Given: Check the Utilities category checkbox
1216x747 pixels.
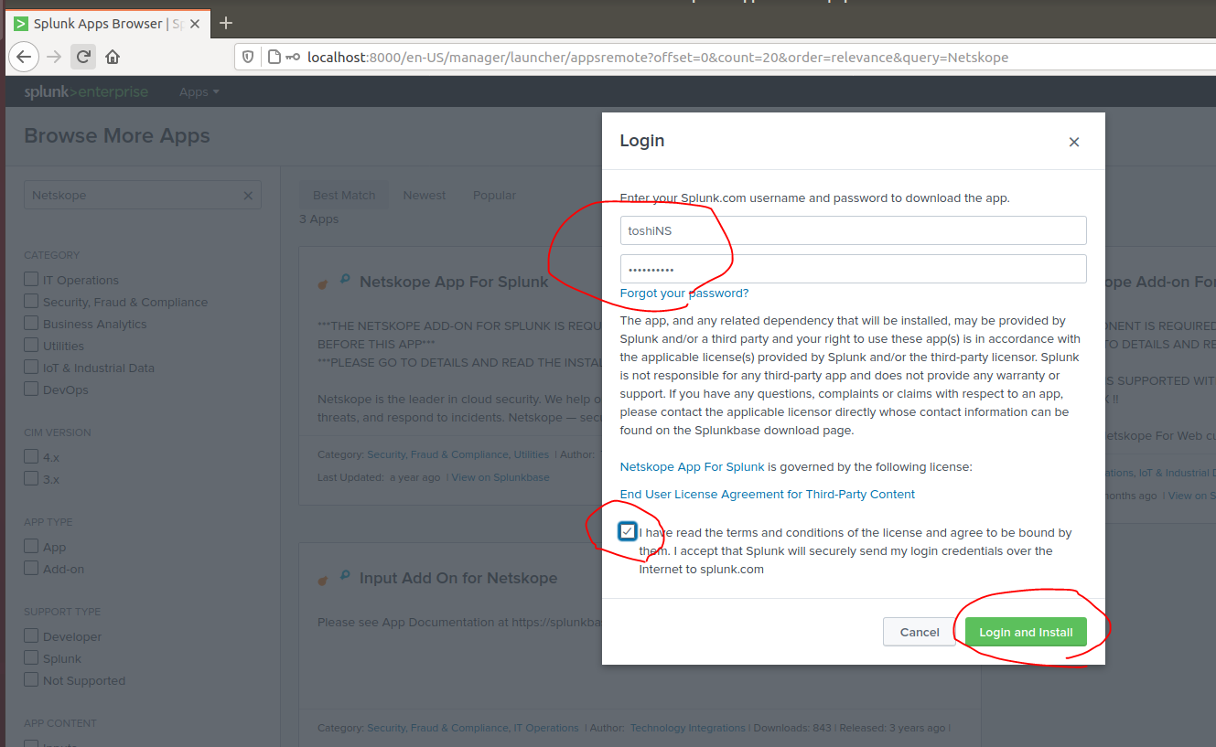Looking at the screenshot, I should 31,345.
